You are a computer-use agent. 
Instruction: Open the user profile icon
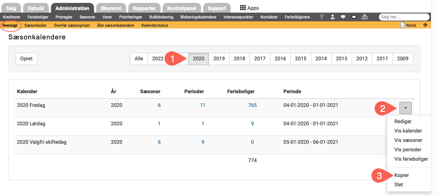pyautogui.click(x=333, y=17)
